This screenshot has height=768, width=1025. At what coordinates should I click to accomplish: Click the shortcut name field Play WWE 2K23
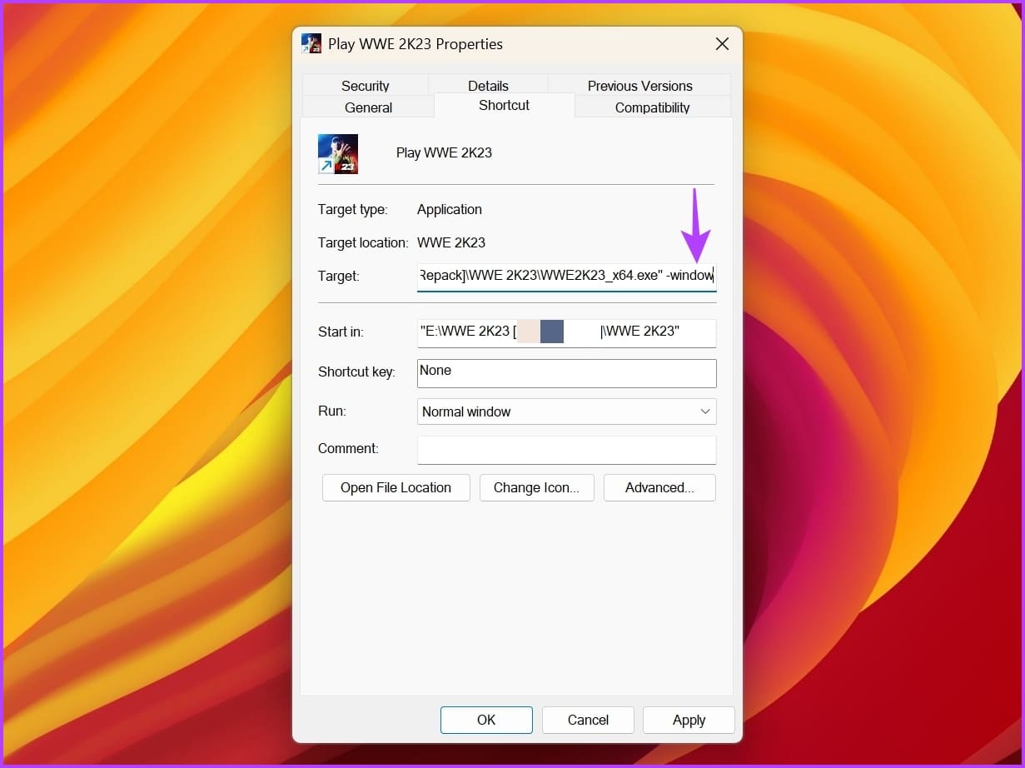(444, 153)
